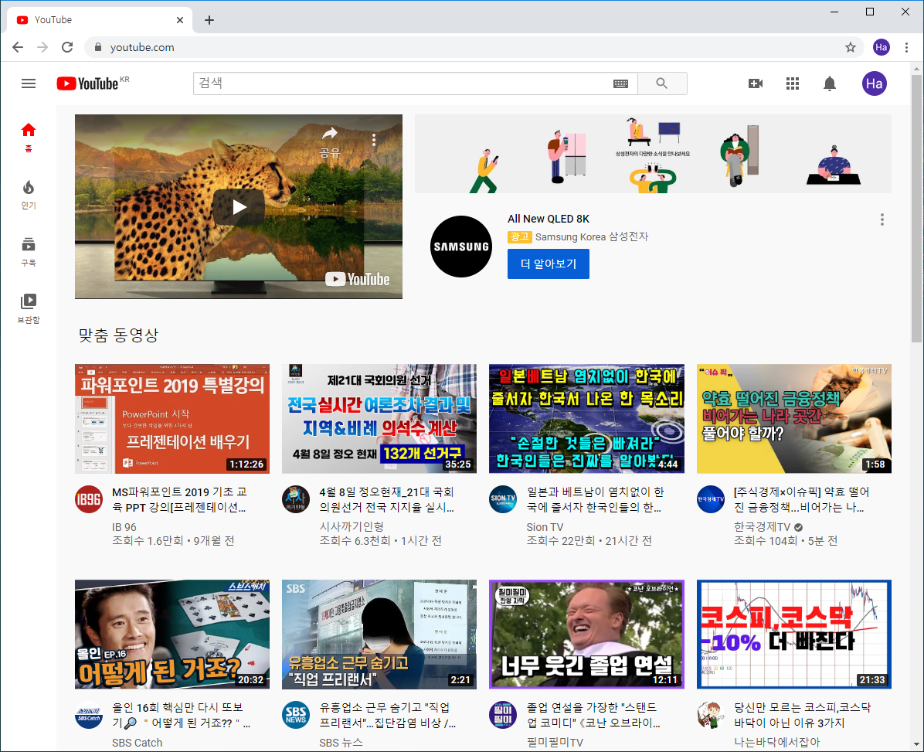
Task: Click the SBS Catch channel avatar
Action: point(89,716)
